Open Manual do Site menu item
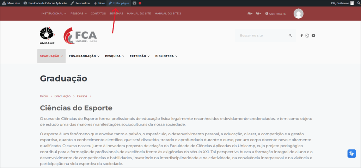This screenshot has height=168, width=361. [x=139, y=14]
